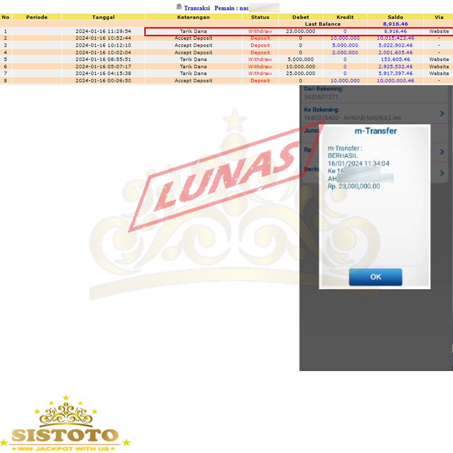Click the Saldo column header
453x453 pixels.
pyautogui.click(x=395, y=17)
